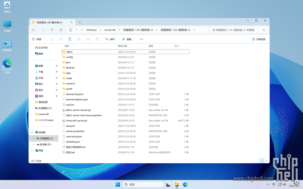Expand the Local Disk (C:) tree node
This screenshot has width=303, height=189.
pos(33,138)
